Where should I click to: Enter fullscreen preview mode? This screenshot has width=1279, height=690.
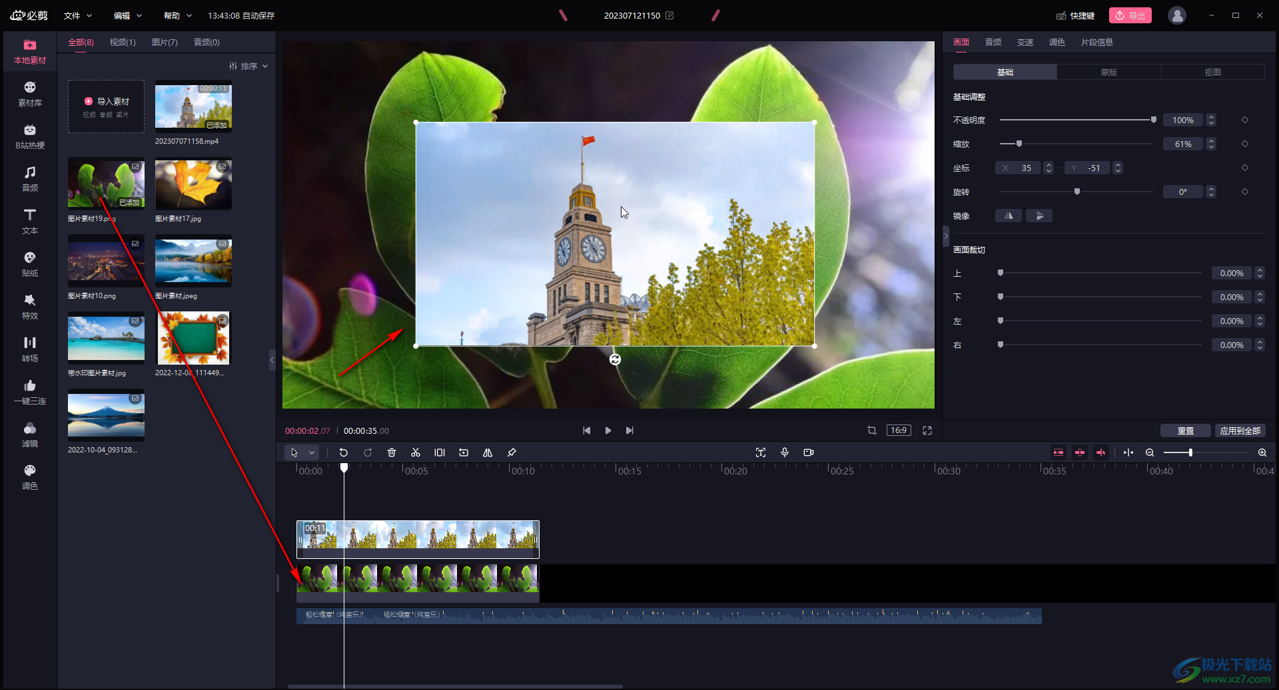point(927,431)
